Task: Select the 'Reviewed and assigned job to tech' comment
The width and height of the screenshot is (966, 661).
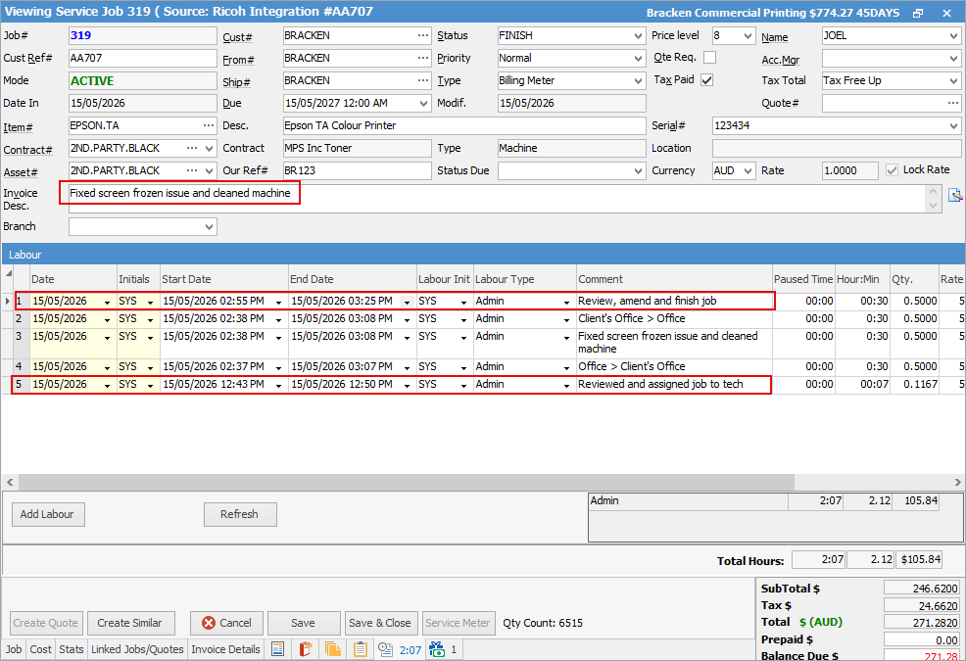Action: click(x=660, y=385)
